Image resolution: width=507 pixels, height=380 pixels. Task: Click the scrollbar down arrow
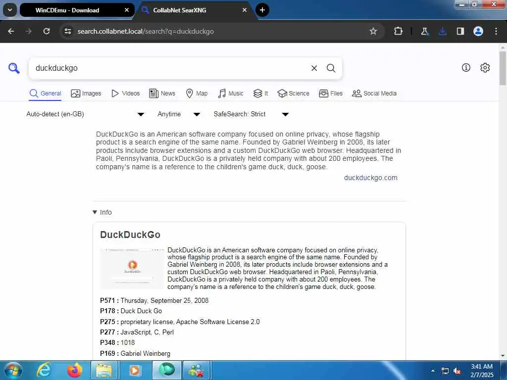tap(503, 356)
